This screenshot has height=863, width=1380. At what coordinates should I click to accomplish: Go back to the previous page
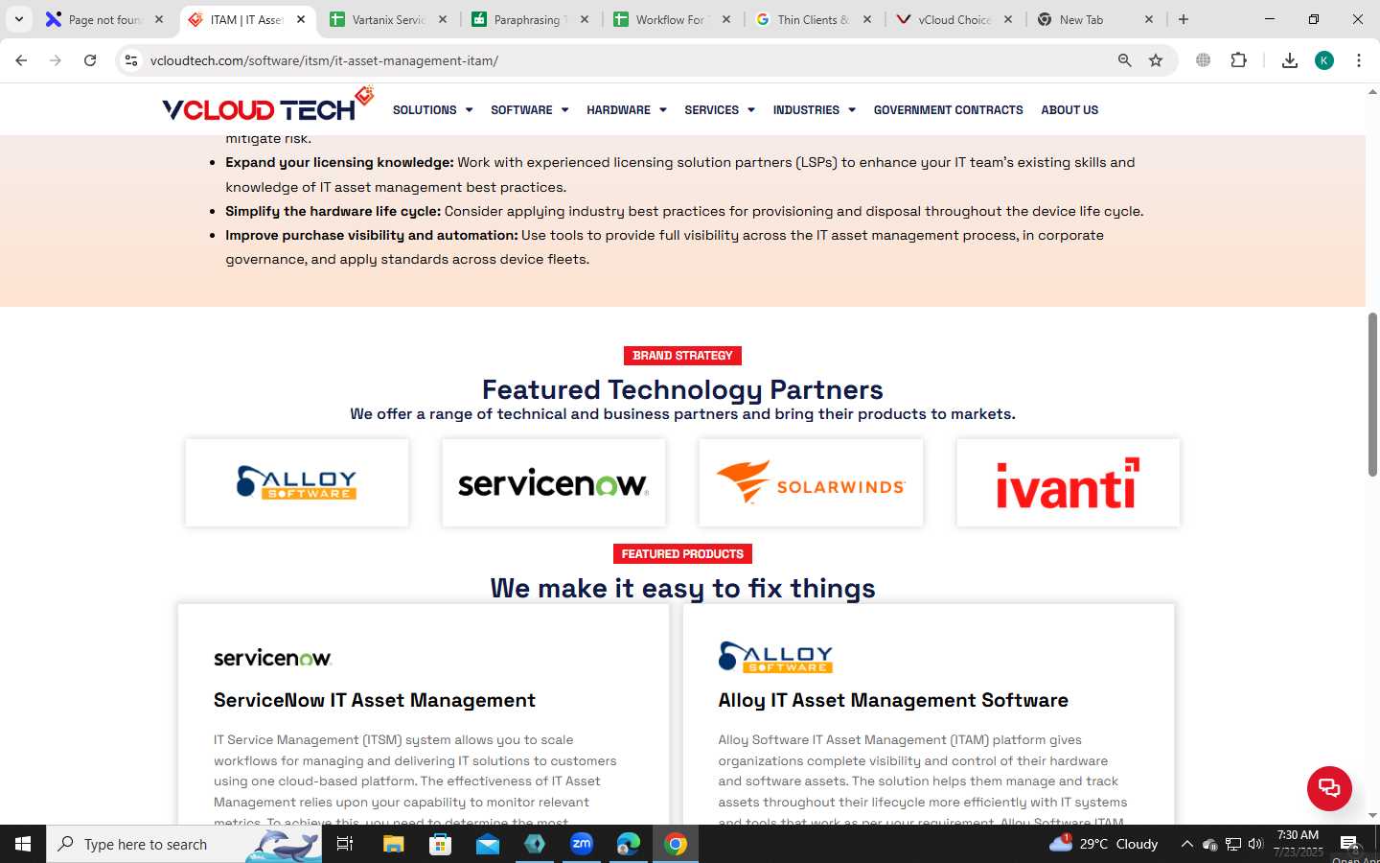pyautogui.click(x=21, y=60)
